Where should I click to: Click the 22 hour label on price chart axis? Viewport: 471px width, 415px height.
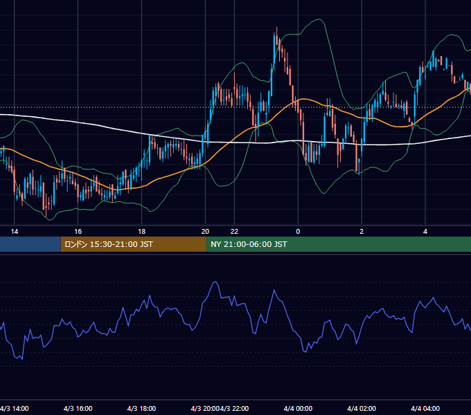click(x=234, y=232)
